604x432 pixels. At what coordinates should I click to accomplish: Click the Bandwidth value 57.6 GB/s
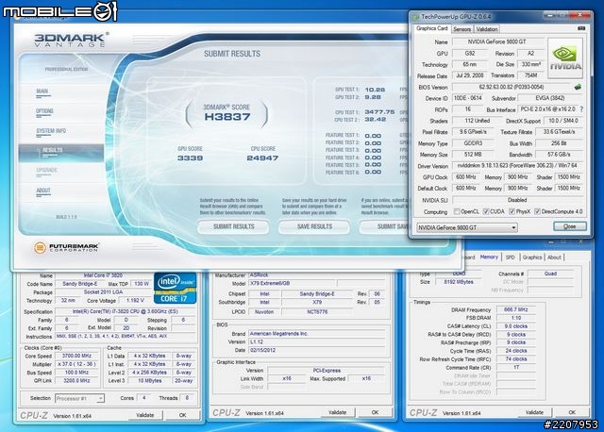pos(559,155)
